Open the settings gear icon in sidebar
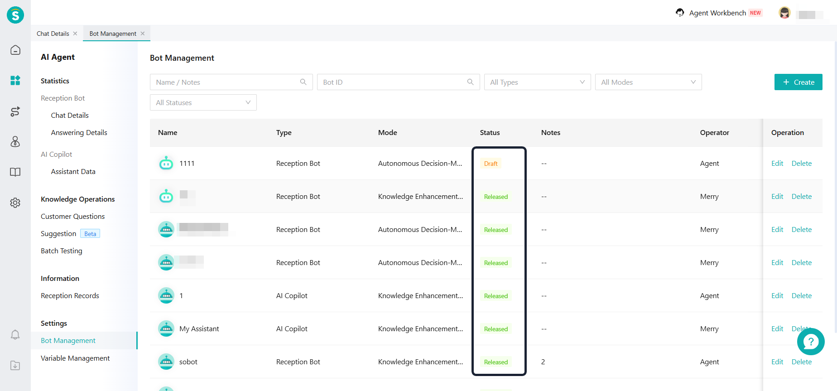This screenshot has height=391, width=837. (x=15, y=203)
